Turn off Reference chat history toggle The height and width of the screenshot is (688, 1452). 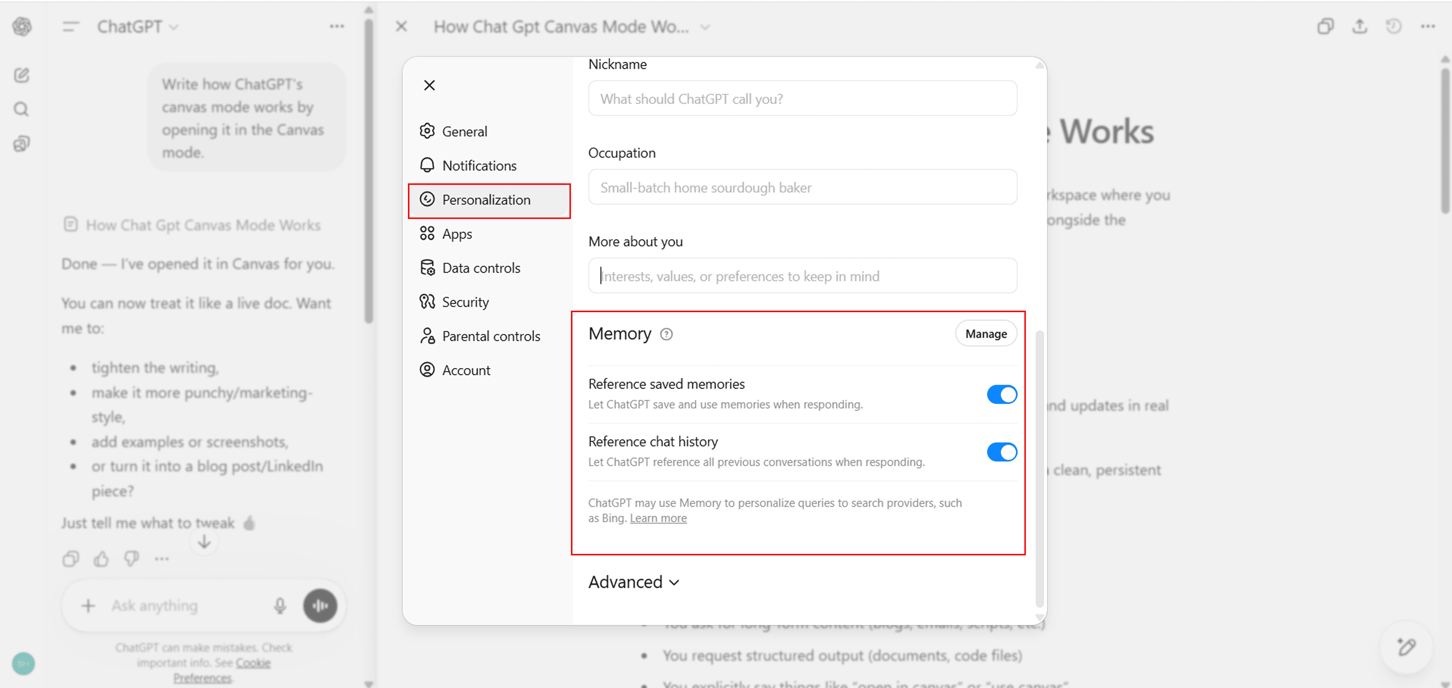[1001, 452]
